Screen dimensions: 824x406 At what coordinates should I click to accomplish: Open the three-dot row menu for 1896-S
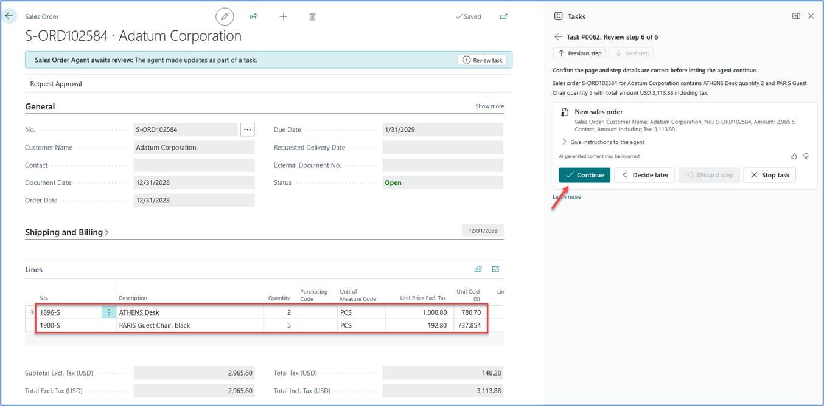(x=109, y=312)
